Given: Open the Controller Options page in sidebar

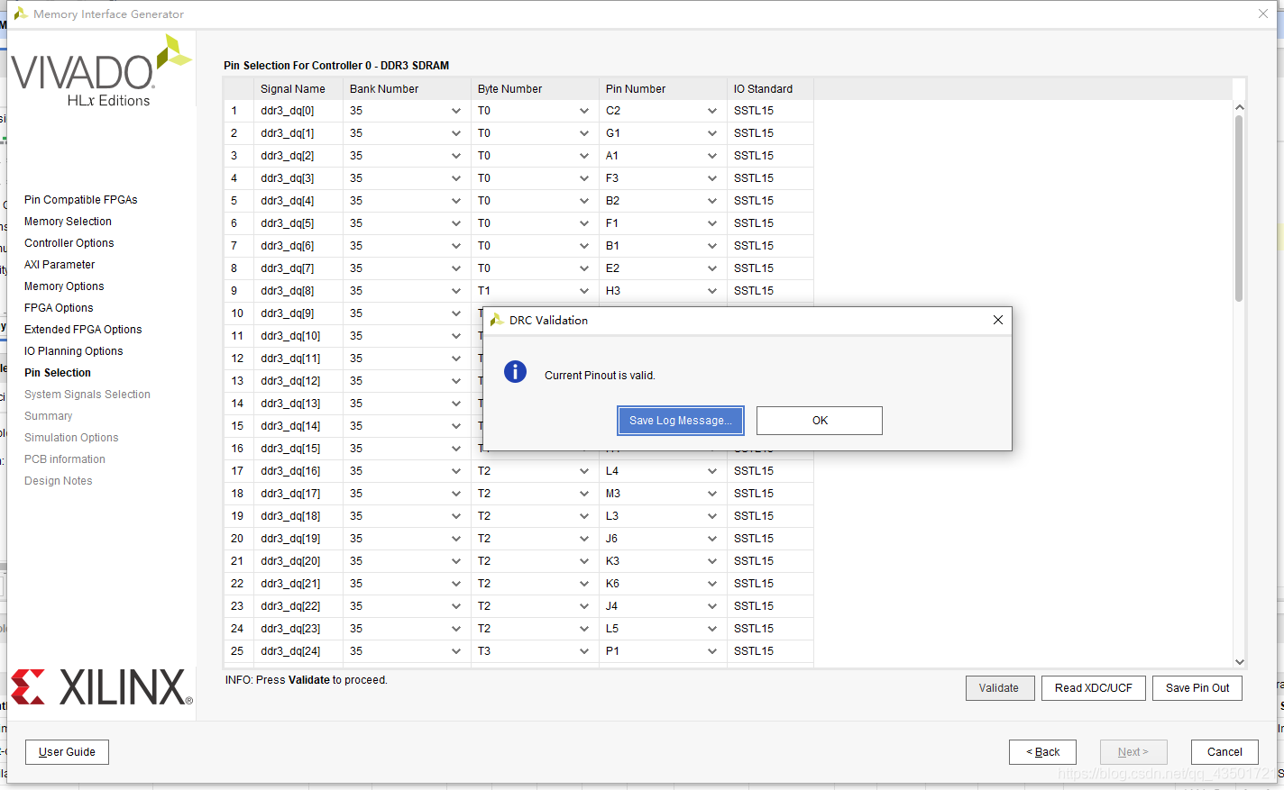Looking at the screenshot, I should coord(69,243).
